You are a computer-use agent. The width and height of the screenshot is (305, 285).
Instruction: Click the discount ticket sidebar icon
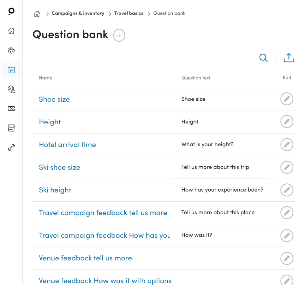(x=11, y=109)
